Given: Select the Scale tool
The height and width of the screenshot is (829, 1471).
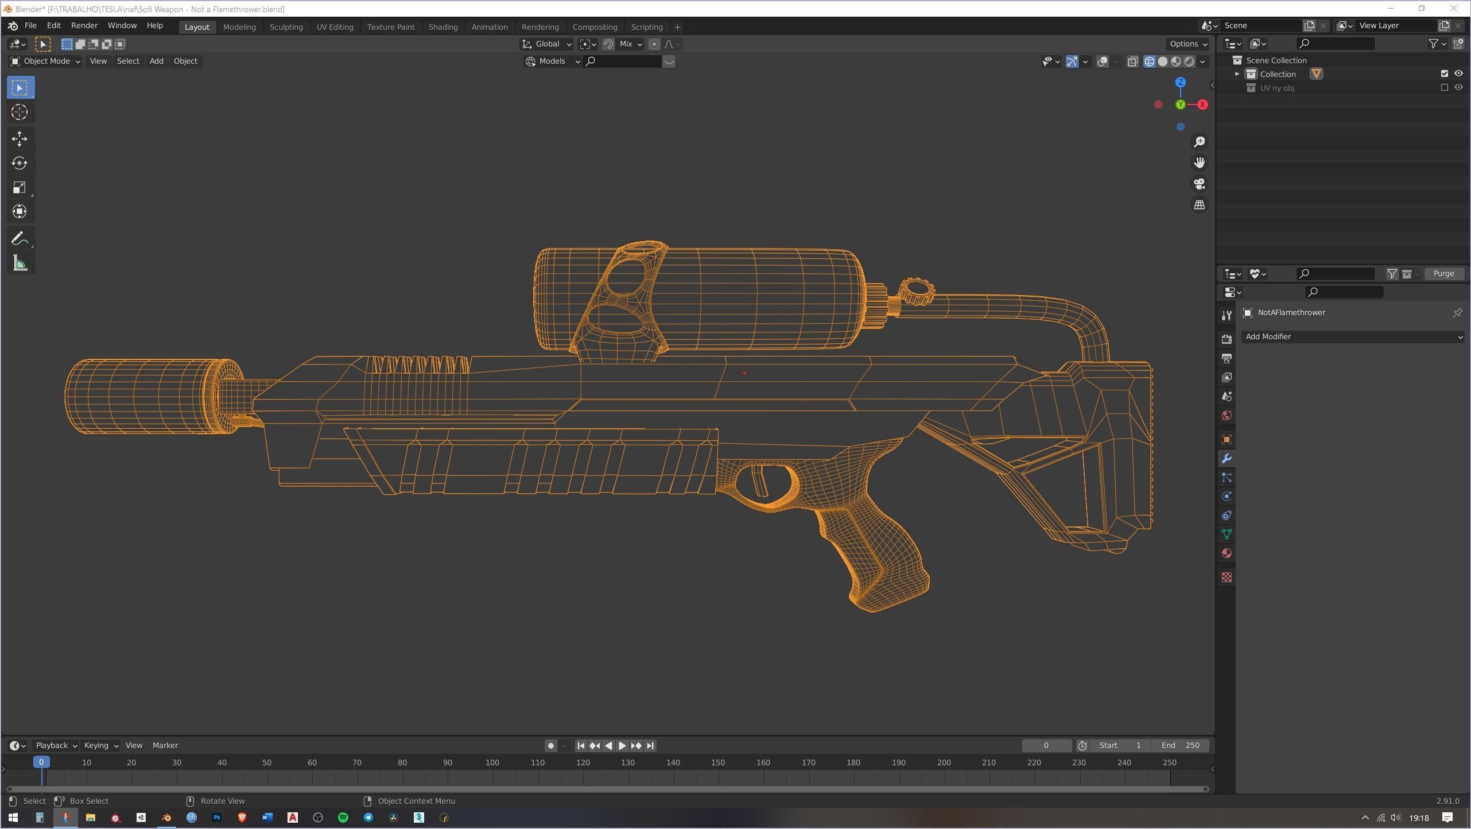Looking at the screenshot, I should (20, 188).
